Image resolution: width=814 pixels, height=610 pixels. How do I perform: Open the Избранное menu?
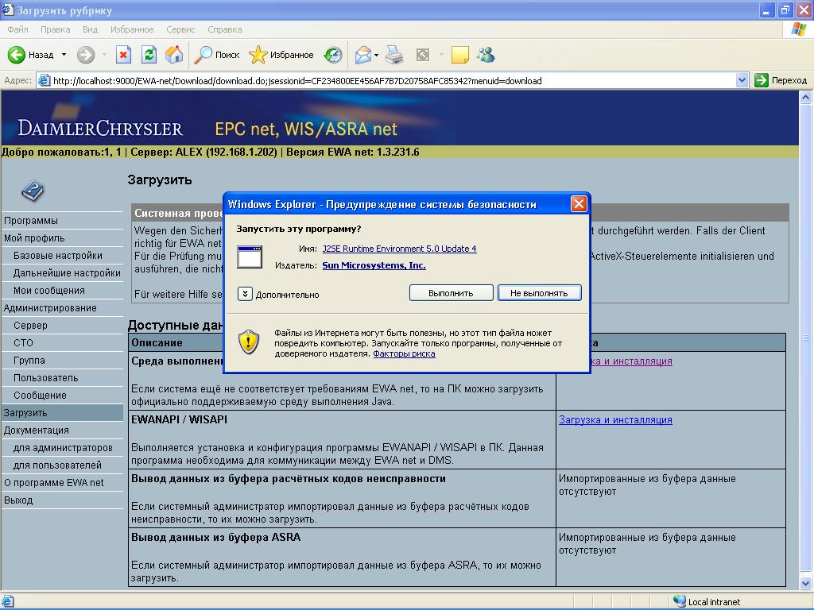click(x=132, y=29)
